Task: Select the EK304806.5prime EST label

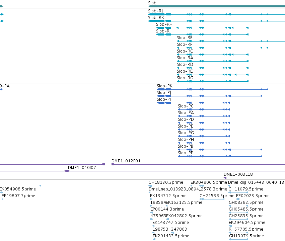Action: [209, 182]
